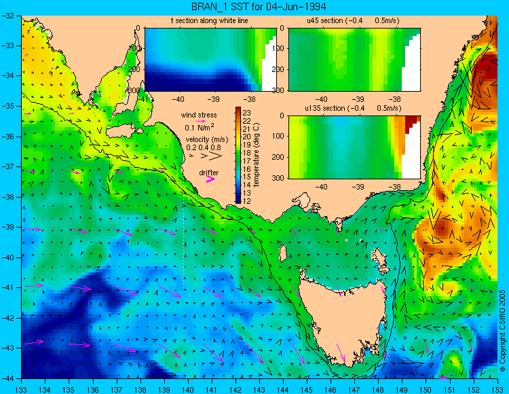Viewport: 509px width, 394px height.
Task: Click colorbar tick label '12'
Action: click(247, 201)
